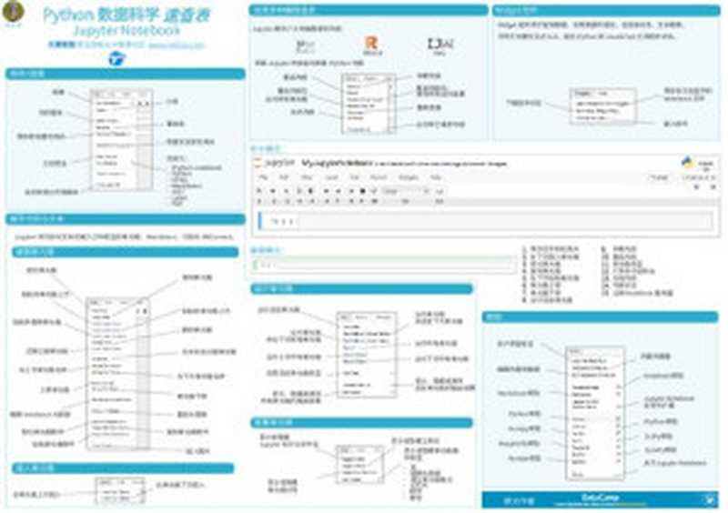Viewport: 728px width, 513px height.
Task: Click the blue bird logo under the title
Action: click(117, 59)
